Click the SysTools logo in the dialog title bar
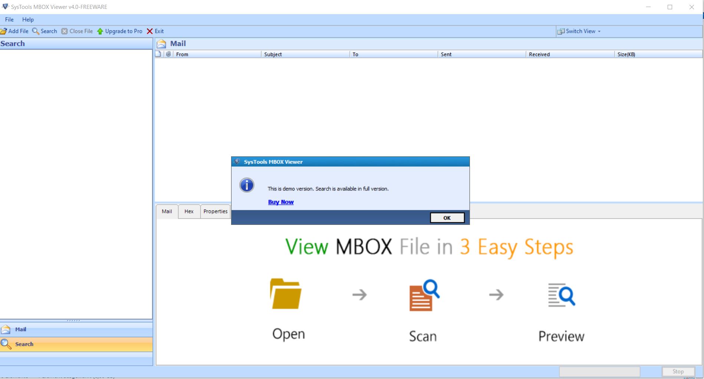The width and height of the screenshot is (704, 379). (x=237, y=162)
